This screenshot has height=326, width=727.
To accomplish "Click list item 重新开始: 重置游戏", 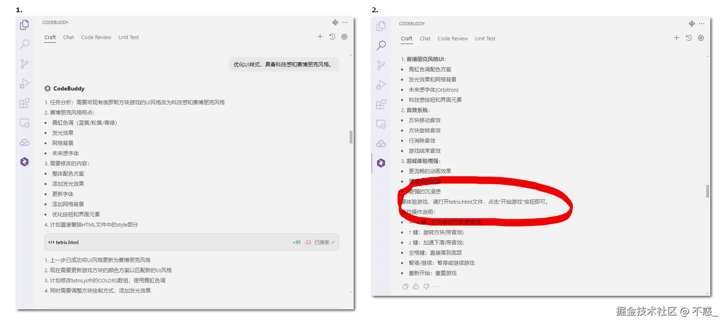I will click(x=432, y=273).
